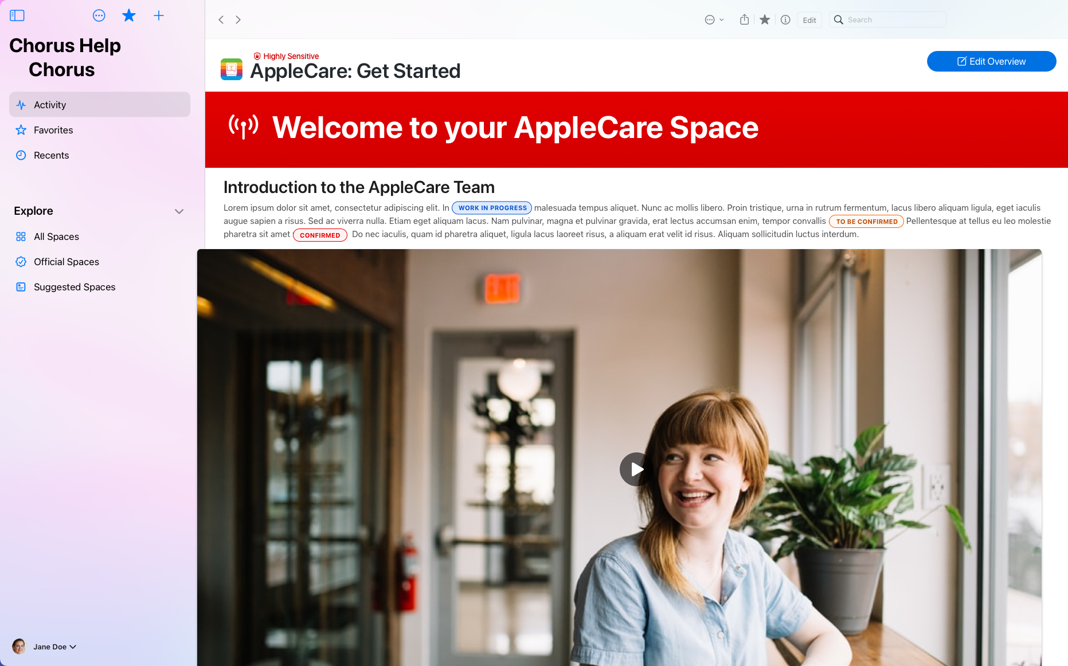Collapse the Explore section chevron
The width and height of the screenshot is (1068, 666).
(179, 211)
